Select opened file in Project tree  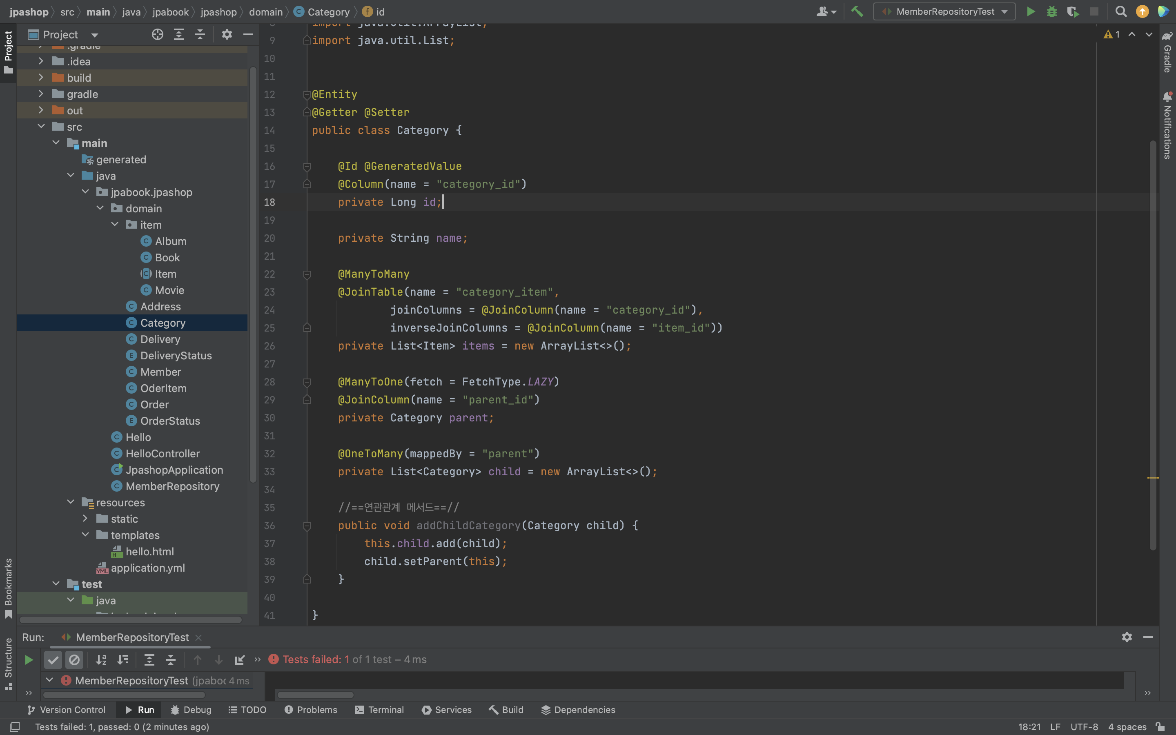pos(158,35)
